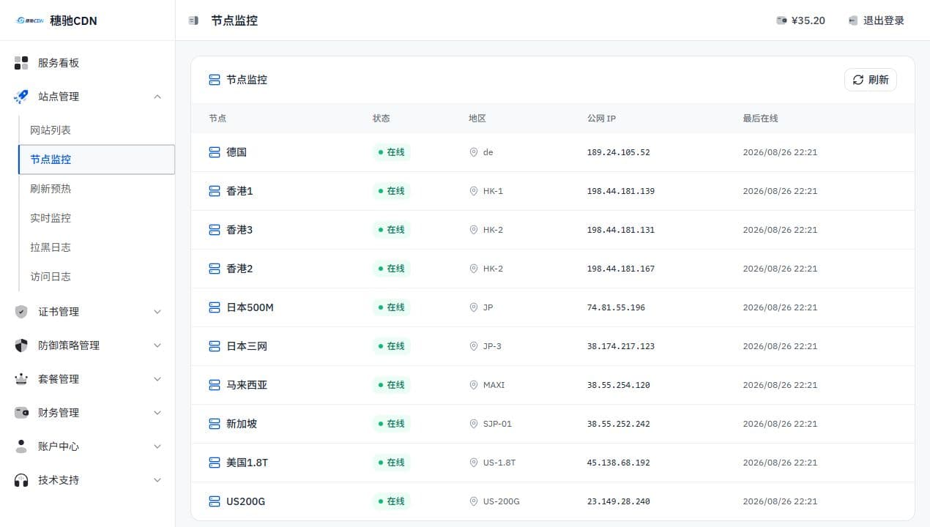This screenshot has width=930, height=527.
Task: Collapse the 站点管理 menu chevron
Action: tap(157, 97)
